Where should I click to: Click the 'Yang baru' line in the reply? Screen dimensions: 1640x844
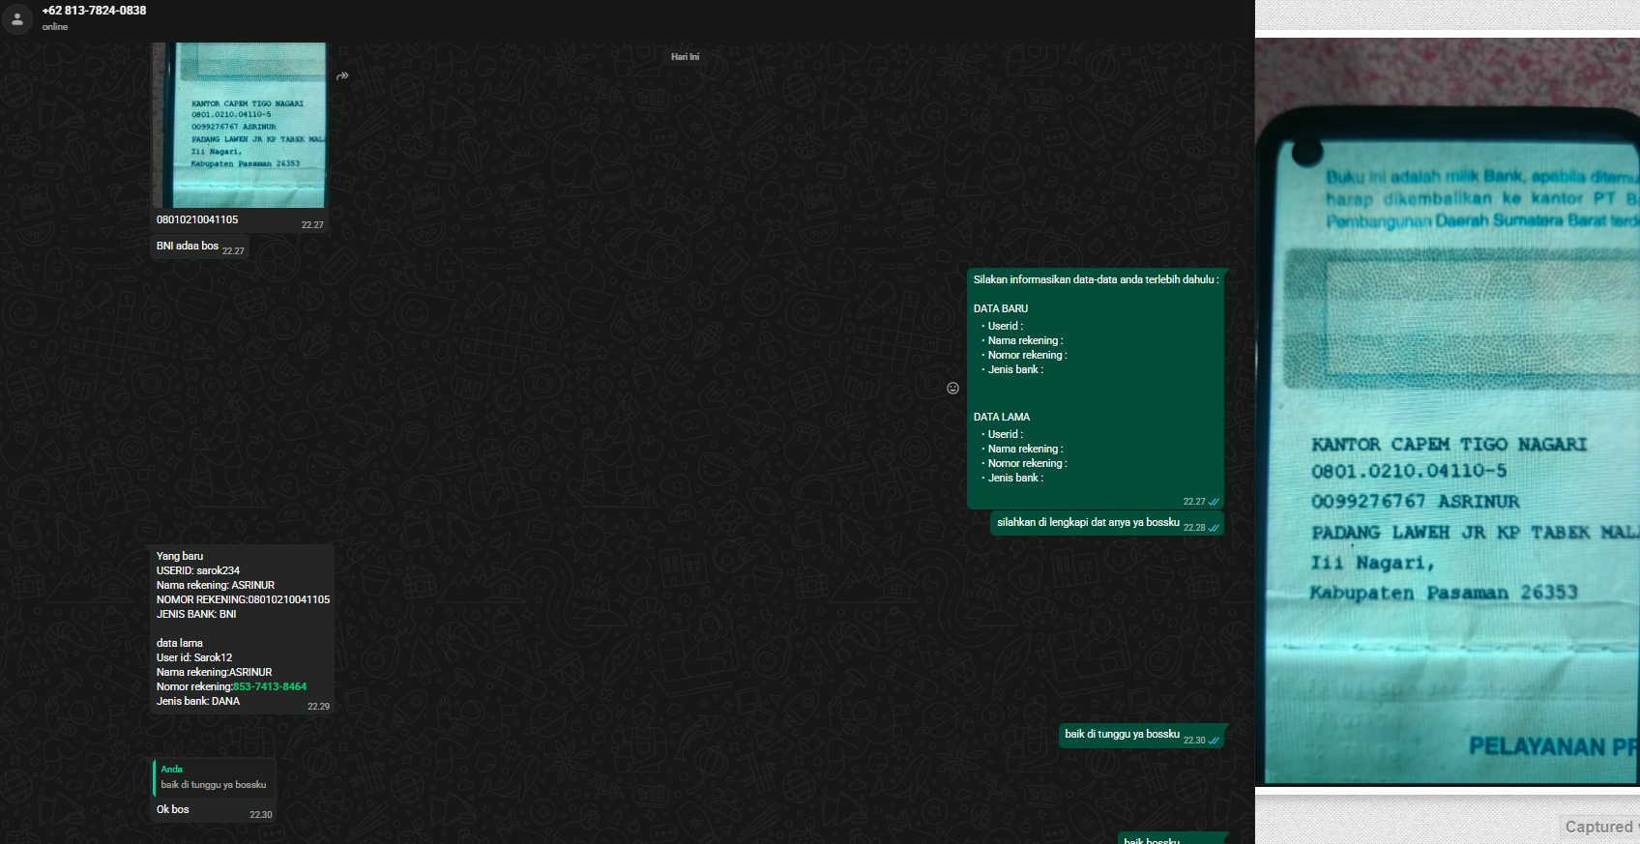pyautogui.click(x=180, y=556)
